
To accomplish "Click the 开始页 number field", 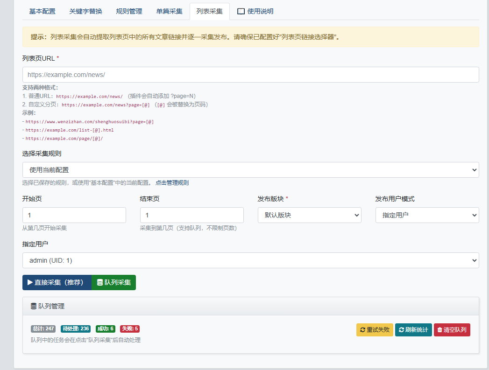I will point(74,215).
